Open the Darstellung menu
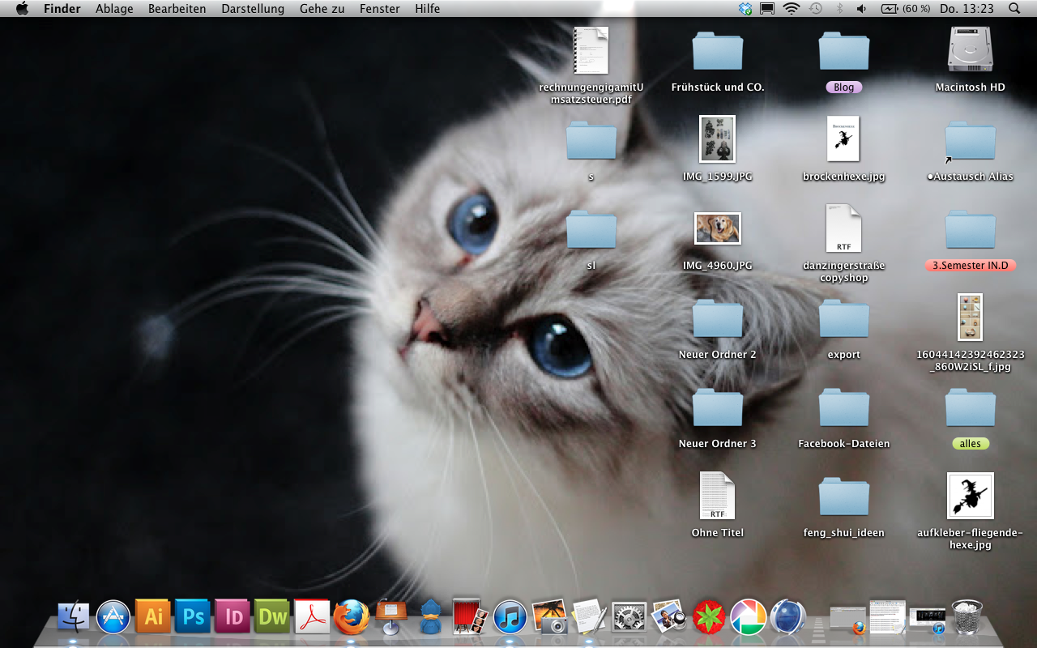The width and height of the screenshot is (1037, 648). (x=253, y=9)
